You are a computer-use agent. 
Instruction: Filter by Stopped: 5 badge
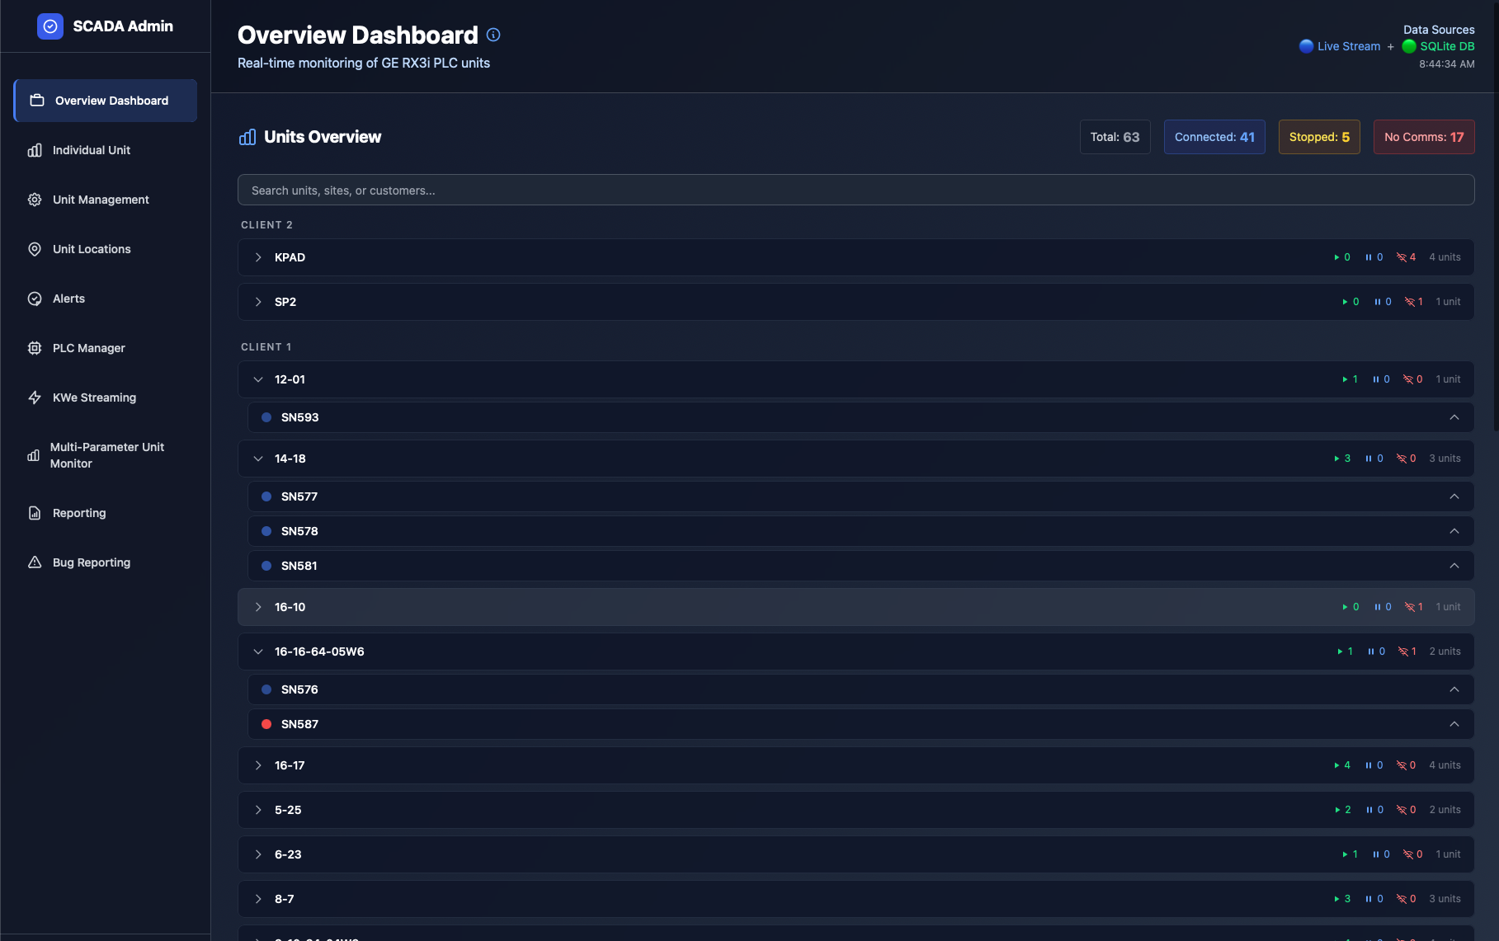(x=1319, y=137)
